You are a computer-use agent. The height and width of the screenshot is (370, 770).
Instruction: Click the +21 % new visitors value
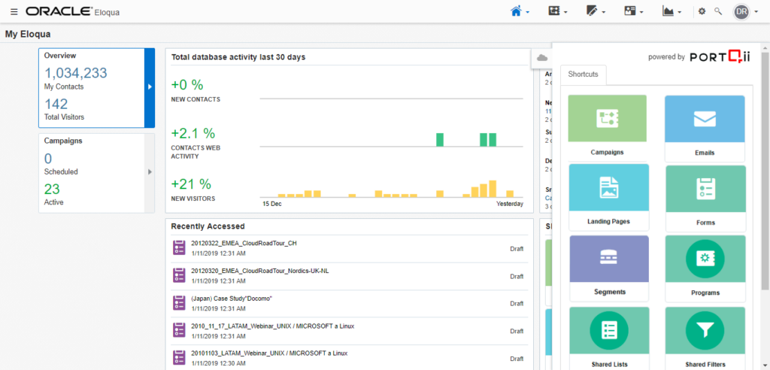click(x=191, y=184)
